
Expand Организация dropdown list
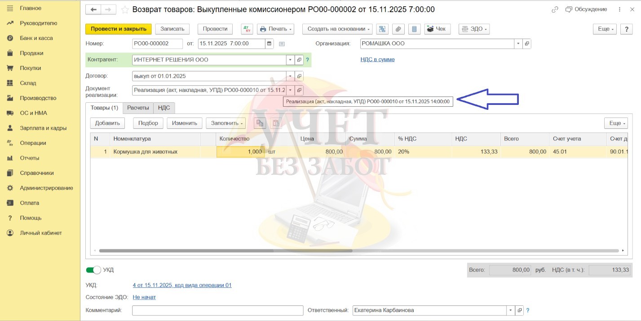pyautogui.click(x=518, y=43)
